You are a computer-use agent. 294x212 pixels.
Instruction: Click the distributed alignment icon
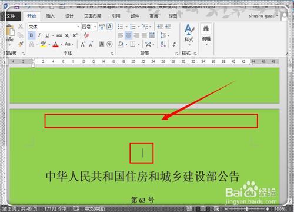coord(152,35)
